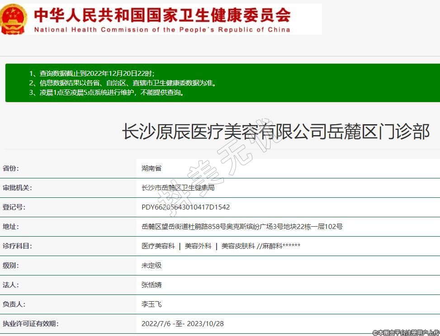Click the notice about system maintenance hours
This screenshot has height=336, width=440.
coord(106,93)
